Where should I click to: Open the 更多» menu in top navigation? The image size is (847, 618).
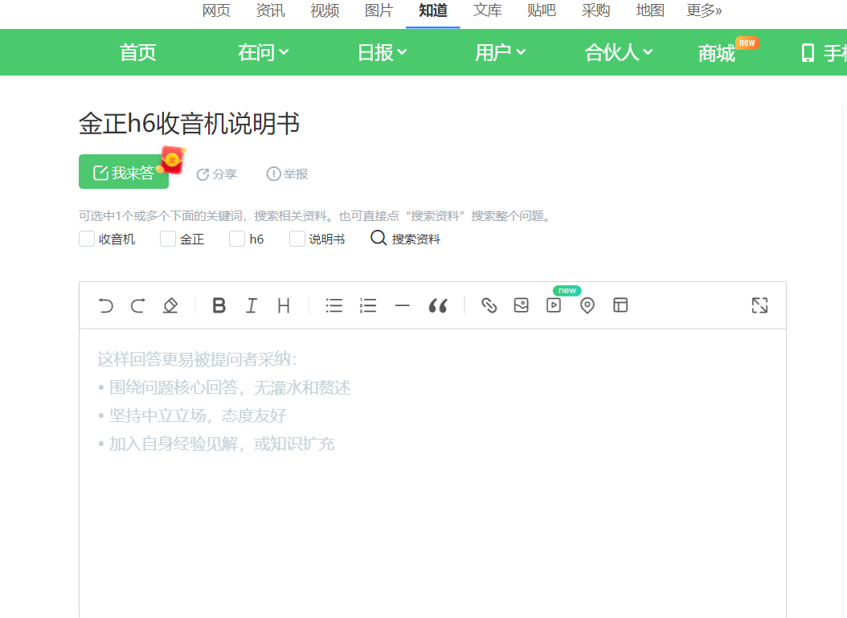(704, 10)
